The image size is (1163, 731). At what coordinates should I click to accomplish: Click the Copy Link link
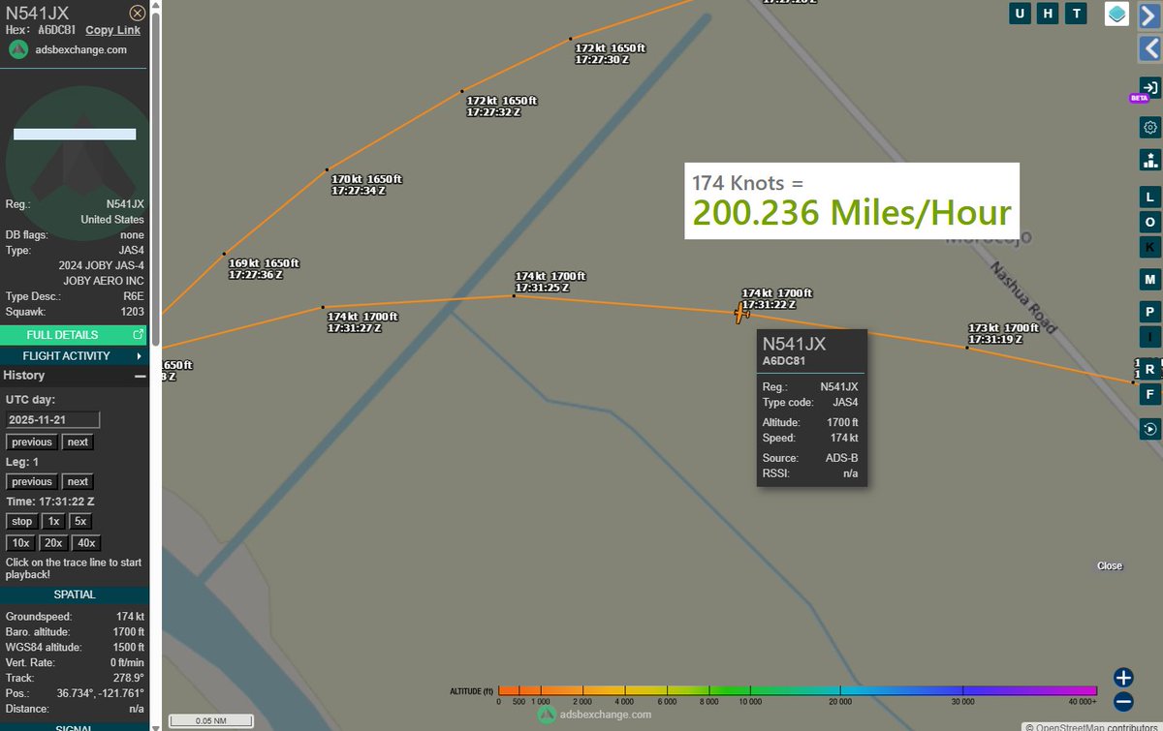click(x=112, y=30)
